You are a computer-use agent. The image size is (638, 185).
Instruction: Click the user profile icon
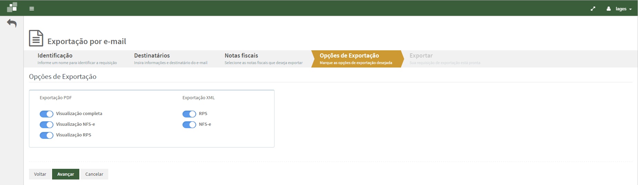pyautogui.click(x=609, y=9)
